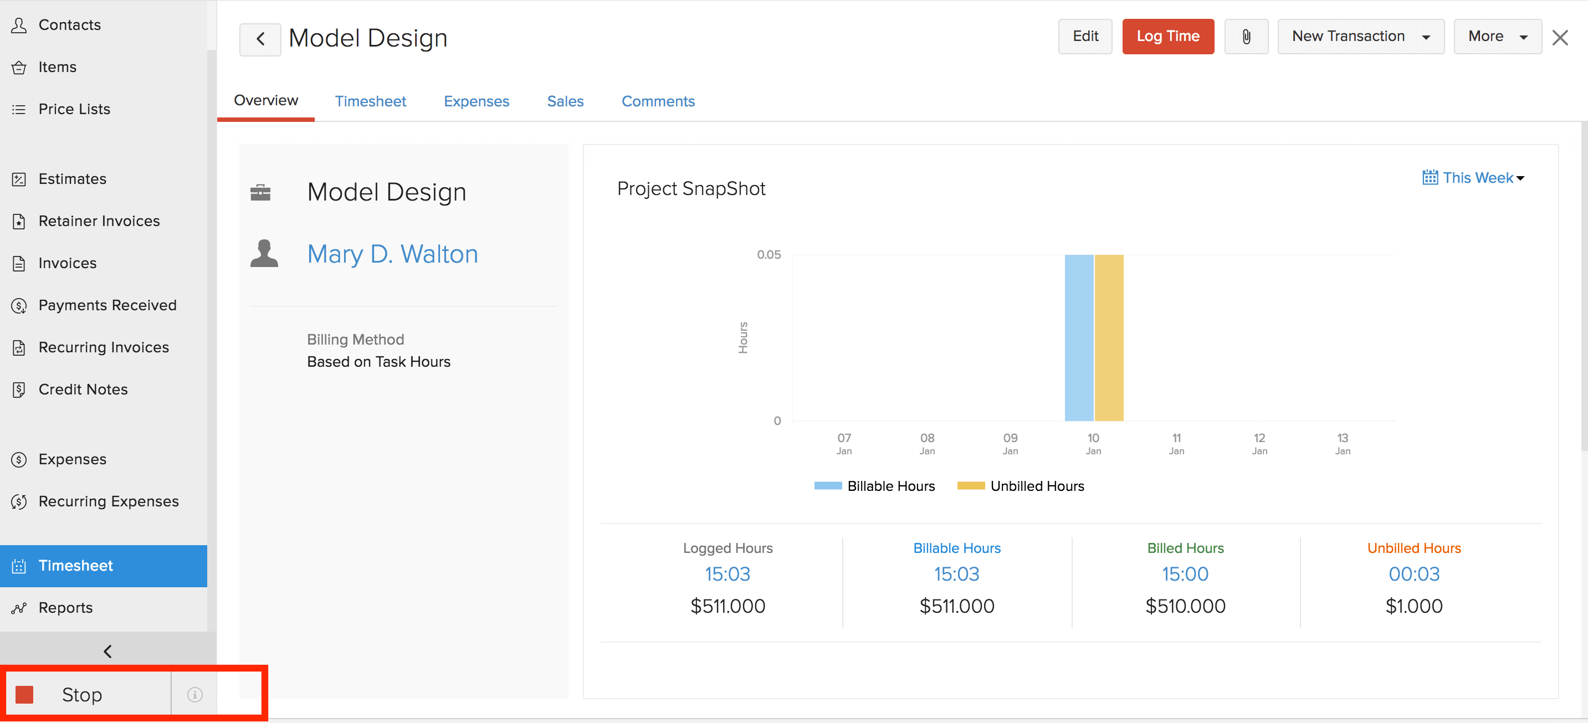Screen dimensions: 1588x723
Task: Open Recurring Expenses from sidebar
Action: (x=109, y=502)
